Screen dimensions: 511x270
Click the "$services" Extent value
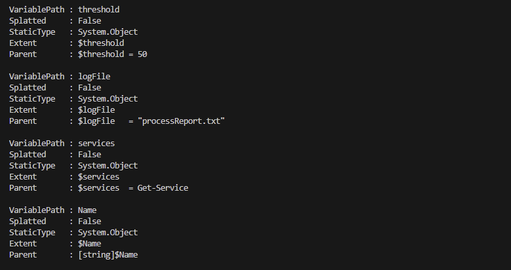[98, 177]
